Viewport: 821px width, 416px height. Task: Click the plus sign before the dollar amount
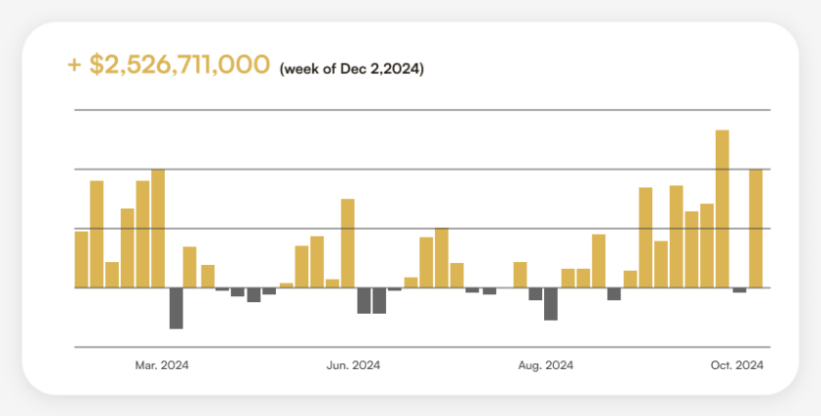coord(74,66)
